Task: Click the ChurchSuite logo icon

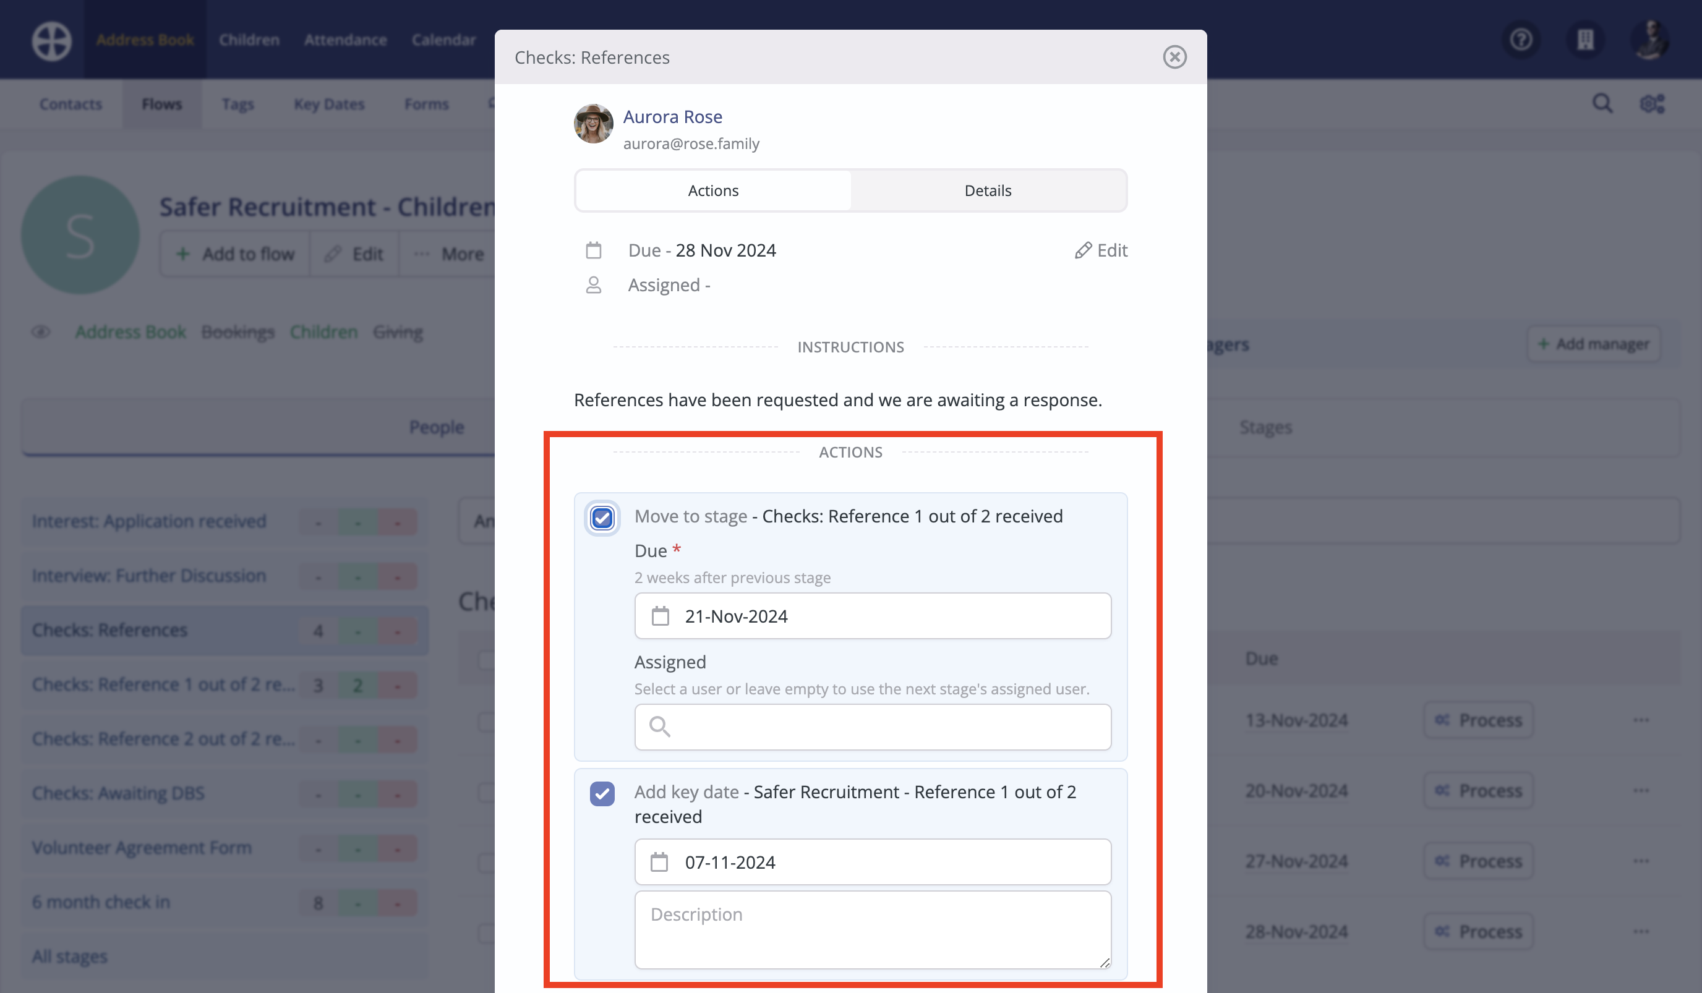Action: click(x=51, y=41)
